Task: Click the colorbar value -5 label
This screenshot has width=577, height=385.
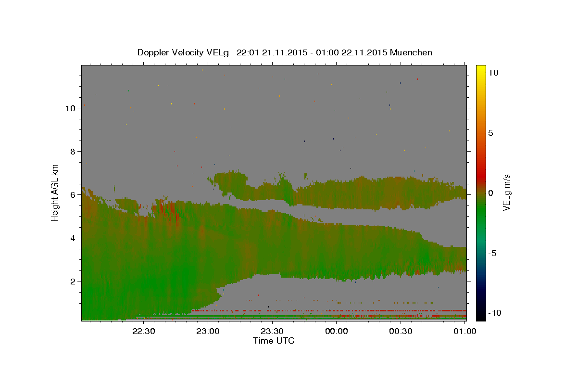Action: [x=492, y=253]
